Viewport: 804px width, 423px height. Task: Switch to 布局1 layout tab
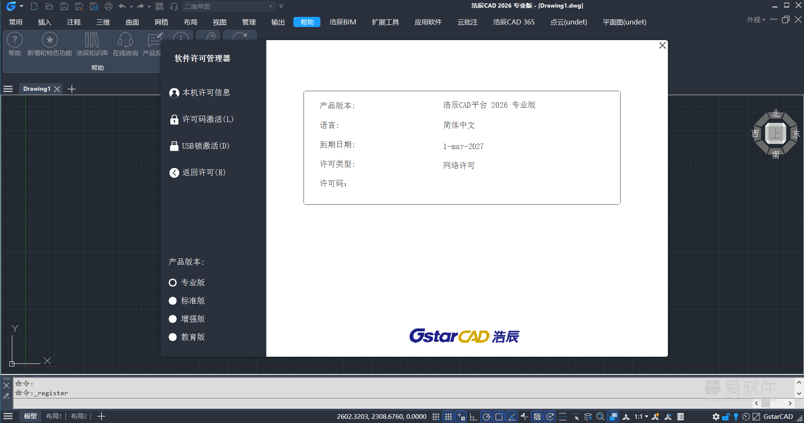tap(54, 416)
